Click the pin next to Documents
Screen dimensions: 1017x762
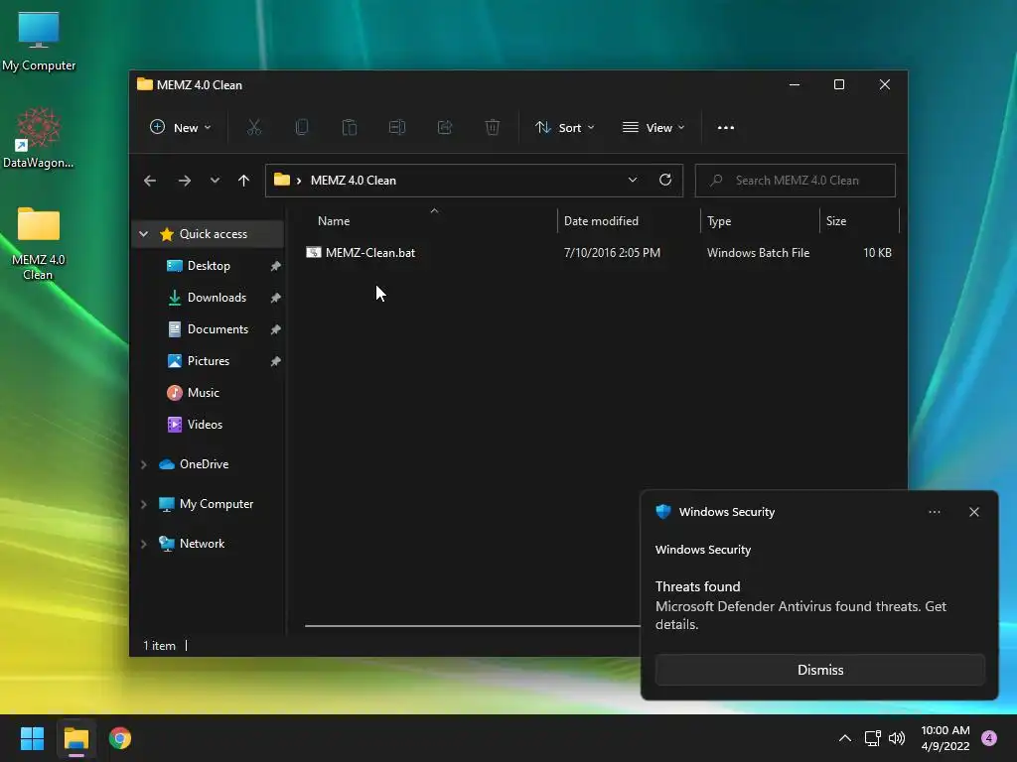tap(276, 329)
